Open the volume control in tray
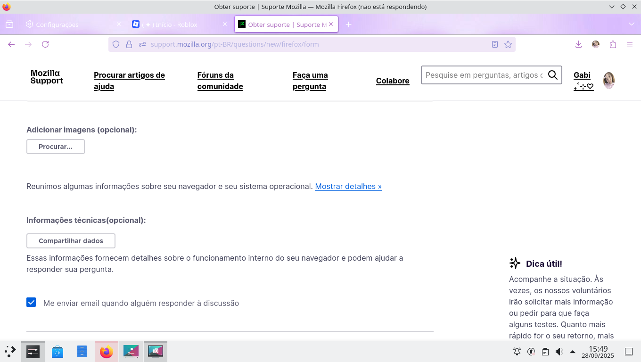This screenshot has height=362, width=641. click(x=559, y=352)
